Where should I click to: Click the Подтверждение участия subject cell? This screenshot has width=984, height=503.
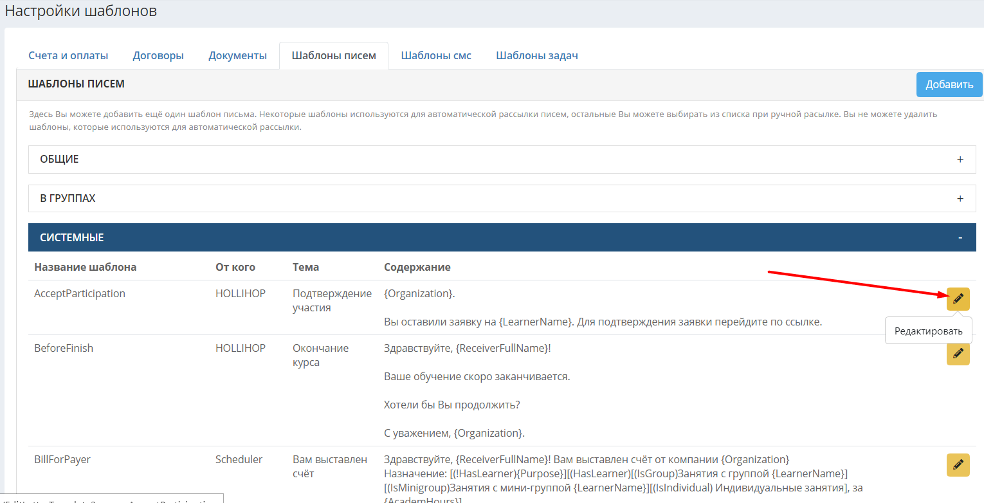[x=332, y=300]
